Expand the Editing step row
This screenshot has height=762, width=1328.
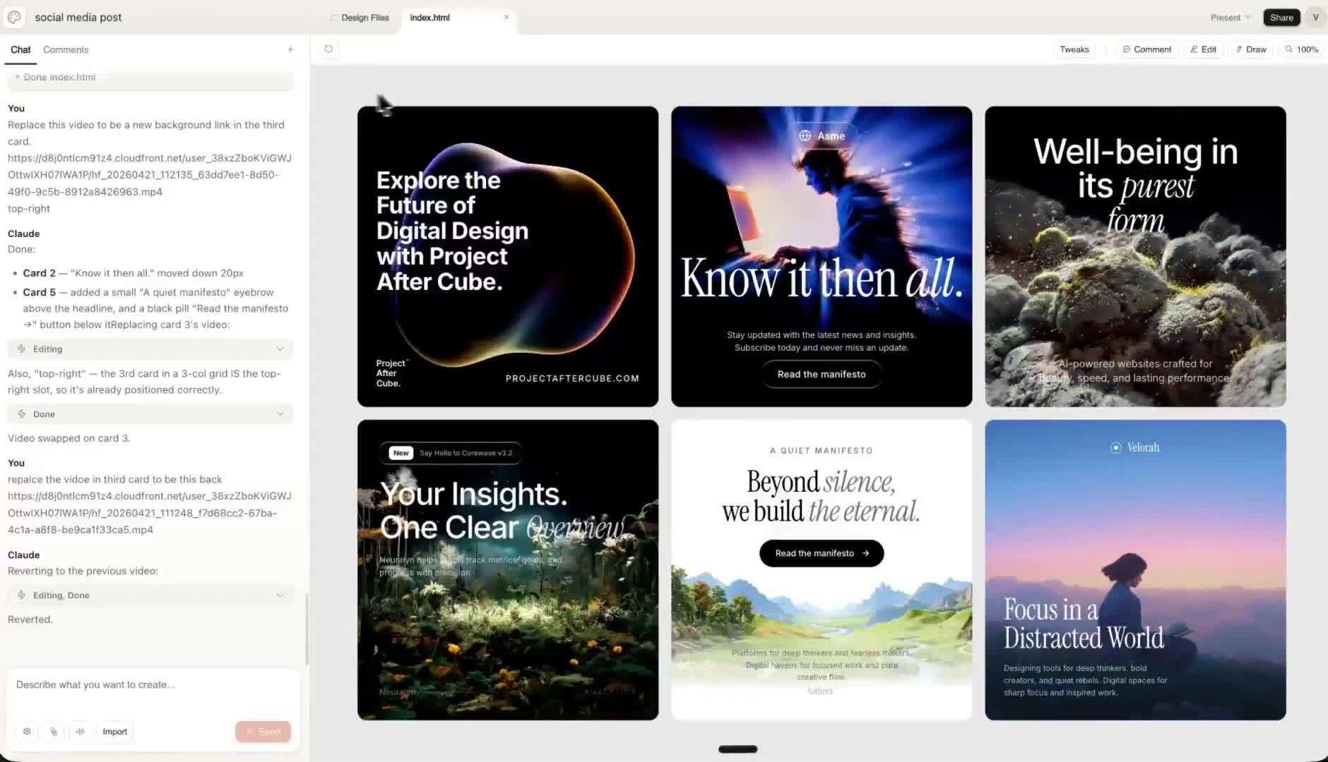150,349
